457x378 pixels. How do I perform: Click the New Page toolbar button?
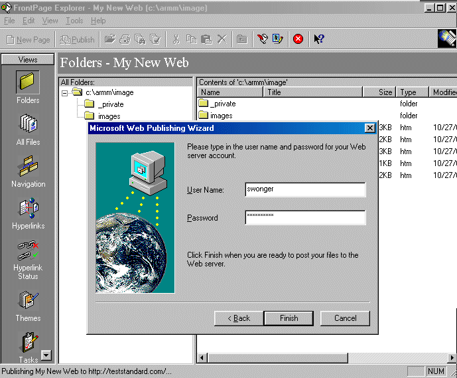(29, 39)
